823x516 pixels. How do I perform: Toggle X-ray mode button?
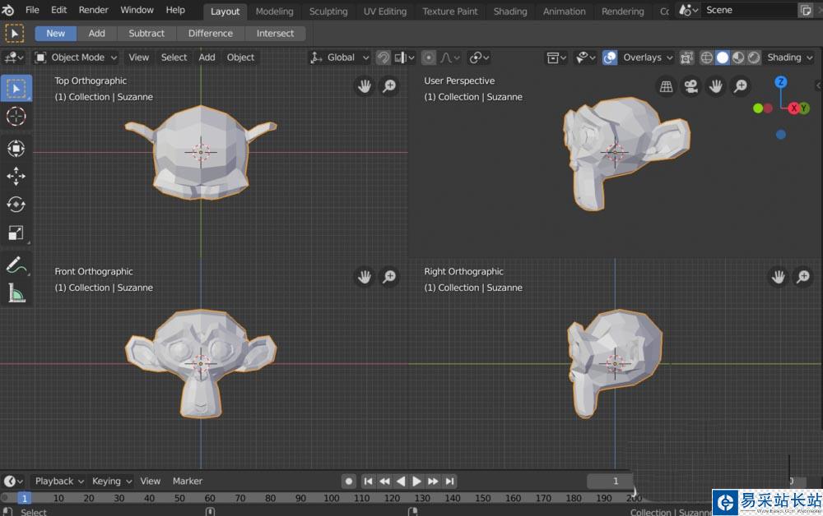[x=686, y=58]
